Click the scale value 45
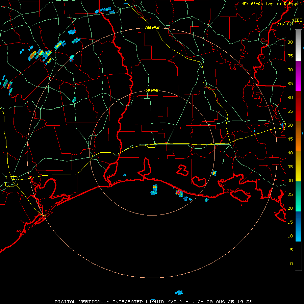 [x=290, y=139]
